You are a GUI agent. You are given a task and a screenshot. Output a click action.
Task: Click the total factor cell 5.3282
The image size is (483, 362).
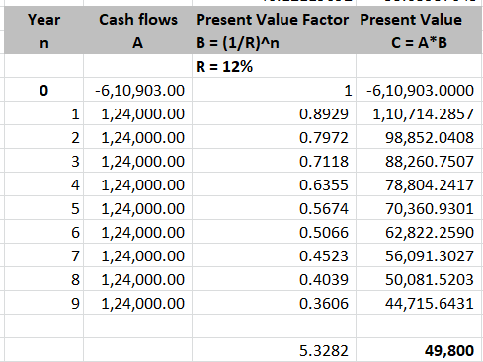tap(274, 350)
